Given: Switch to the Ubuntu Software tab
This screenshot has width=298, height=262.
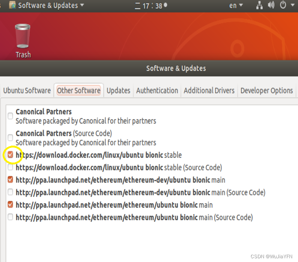Looking at the screenshot, I should tap(27, 90).
